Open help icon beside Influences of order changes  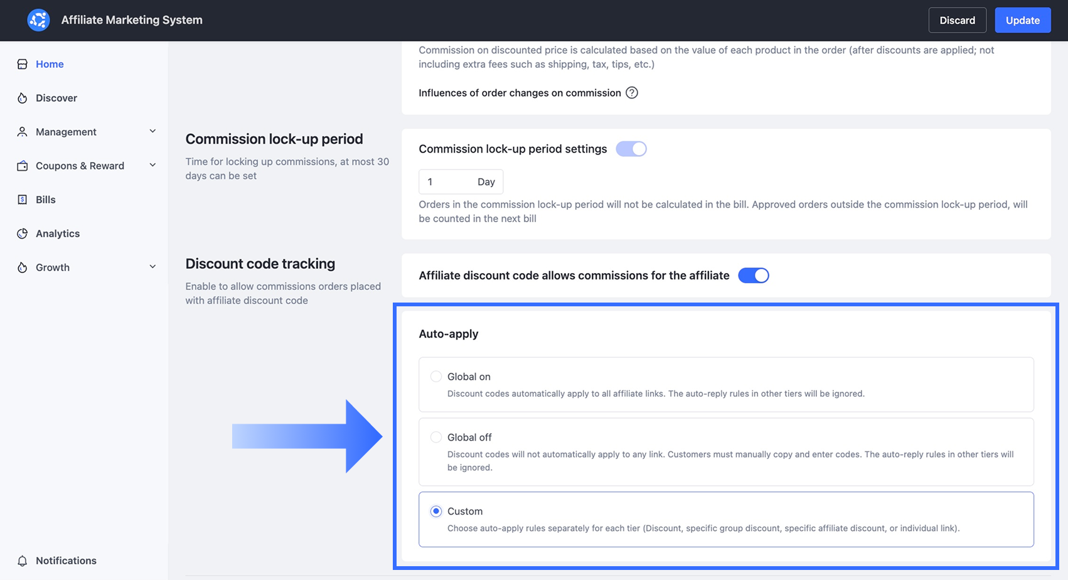pos(632,93)
